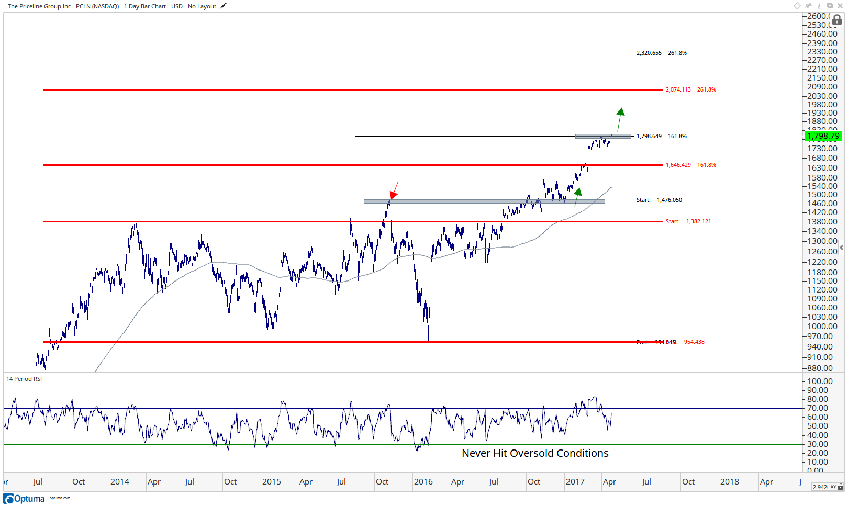
Task: Click the red '954.438' end level label
Action: [694, 342]
